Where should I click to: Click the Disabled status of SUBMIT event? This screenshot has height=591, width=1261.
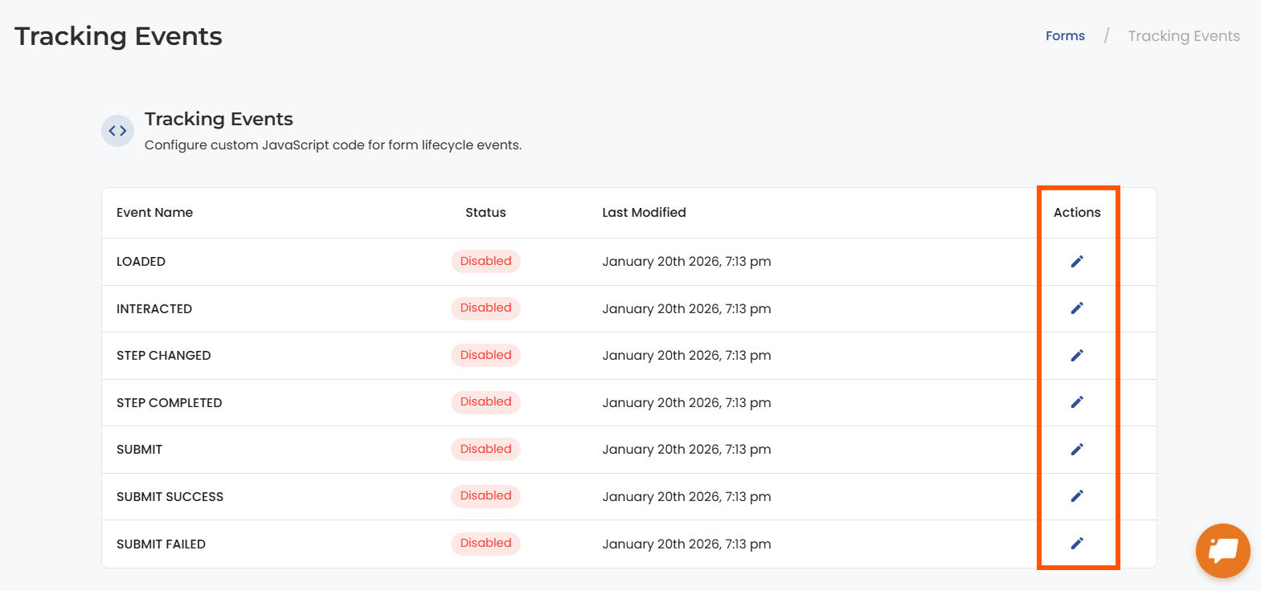(x=485, y=449)
